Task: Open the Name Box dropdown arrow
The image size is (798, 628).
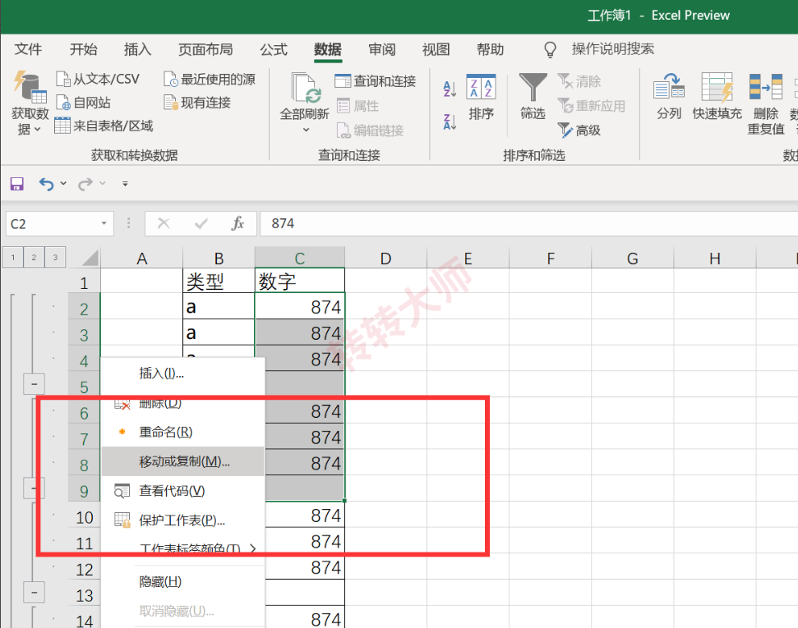Action: [104, 223]
